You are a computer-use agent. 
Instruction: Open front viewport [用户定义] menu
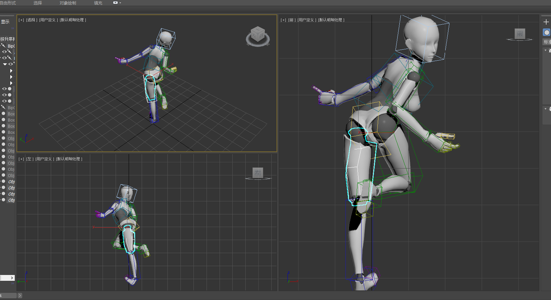point(307,20)
